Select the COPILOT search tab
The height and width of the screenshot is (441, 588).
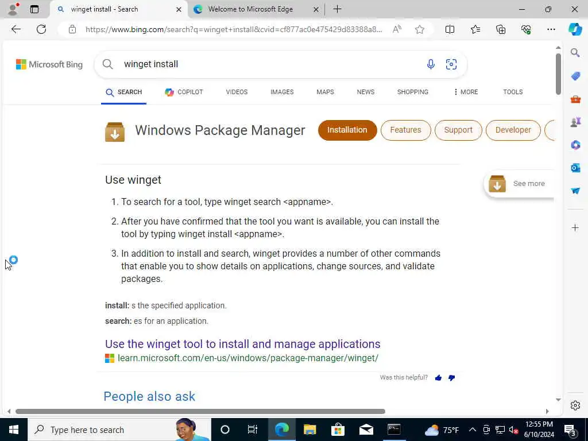[x=184, y=92]
